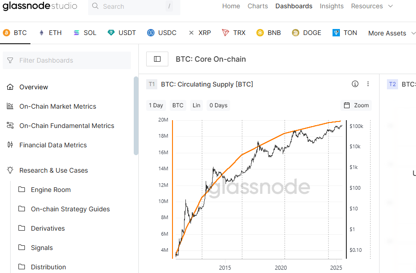The width and height of the screenshot is (416, 273).
Task: Click the Financial Data Metrics candlestick icon
Action: click(10, 145)
